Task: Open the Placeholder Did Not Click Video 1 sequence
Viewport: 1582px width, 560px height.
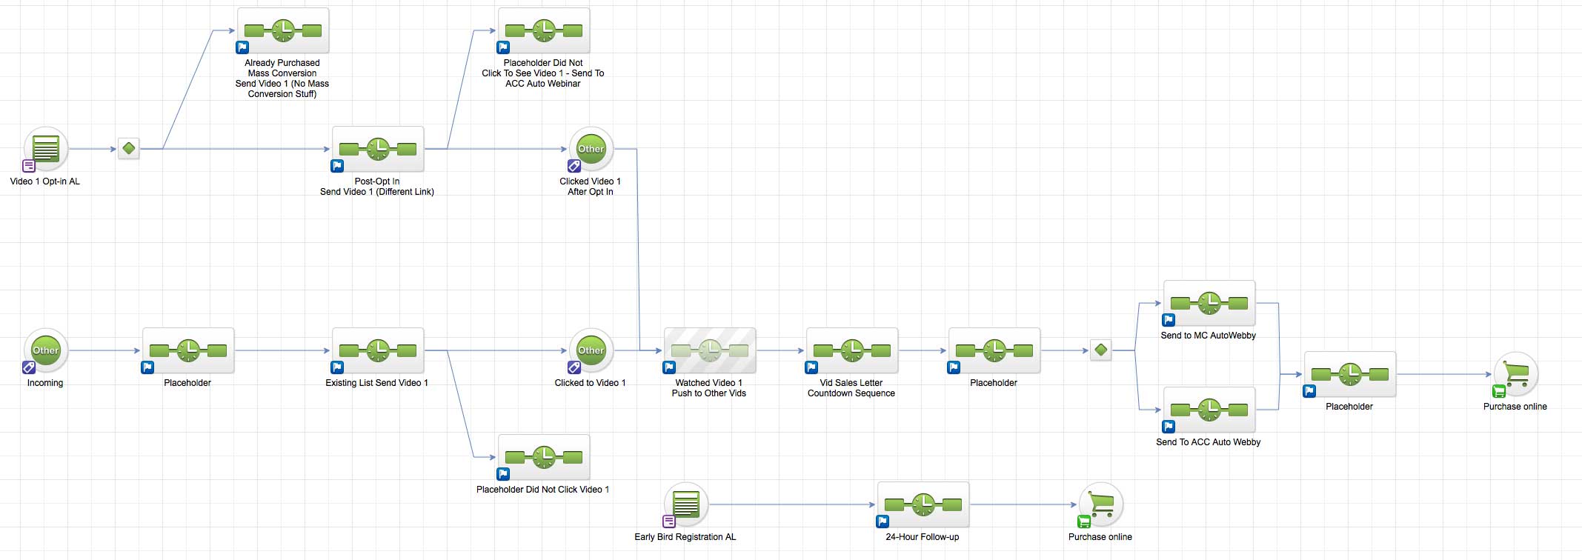Action: click(544, 457)
